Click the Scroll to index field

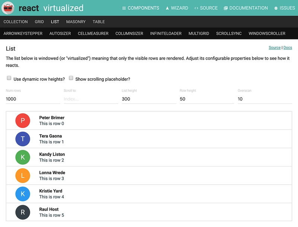pos(91,99)
